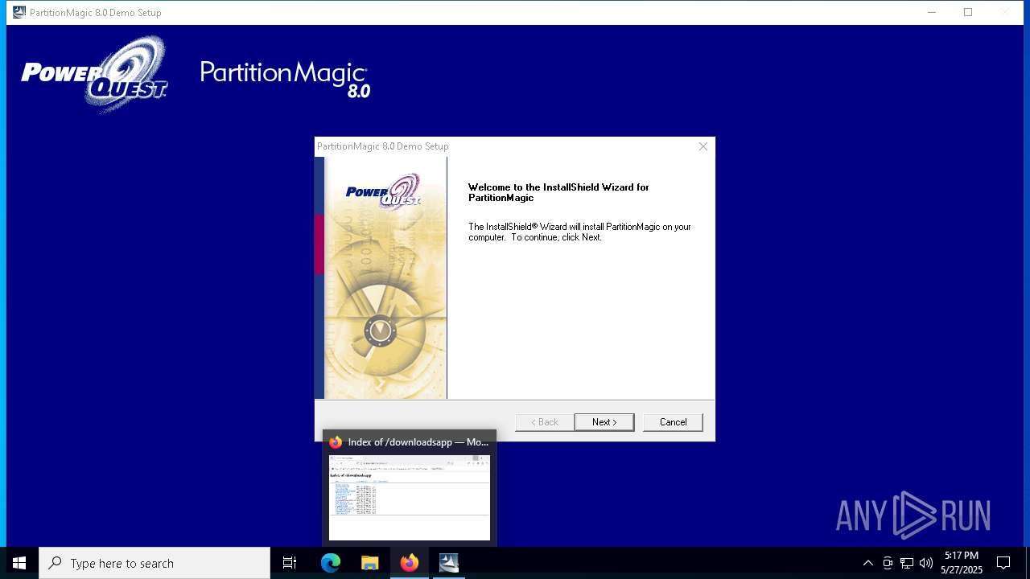The image size is (1030, 579).
Task: Cancel the PartitionMagic installation
Action: (673, 422)
